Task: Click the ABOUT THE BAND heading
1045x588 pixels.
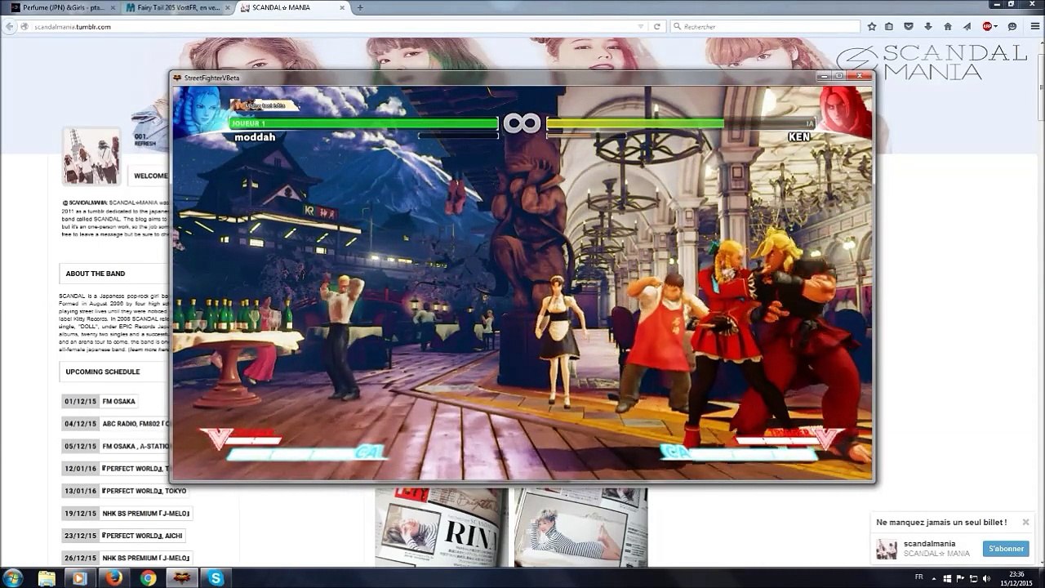Action: pyautogui.click(x=96, y=274)
